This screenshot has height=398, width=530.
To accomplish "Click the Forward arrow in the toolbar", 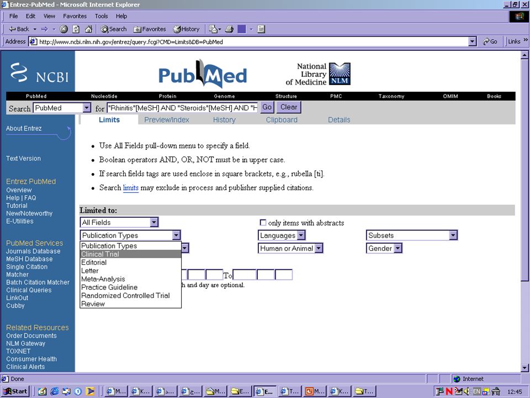I will click(x=44, y=29).
